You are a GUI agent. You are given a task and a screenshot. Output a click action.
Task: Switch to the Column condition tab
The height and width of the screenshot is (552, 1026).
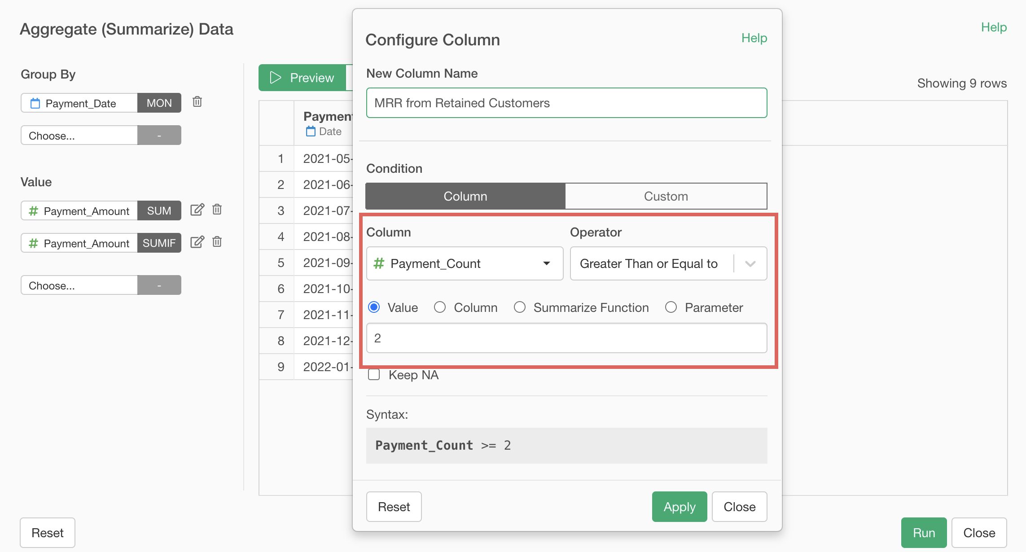[465, 196]
